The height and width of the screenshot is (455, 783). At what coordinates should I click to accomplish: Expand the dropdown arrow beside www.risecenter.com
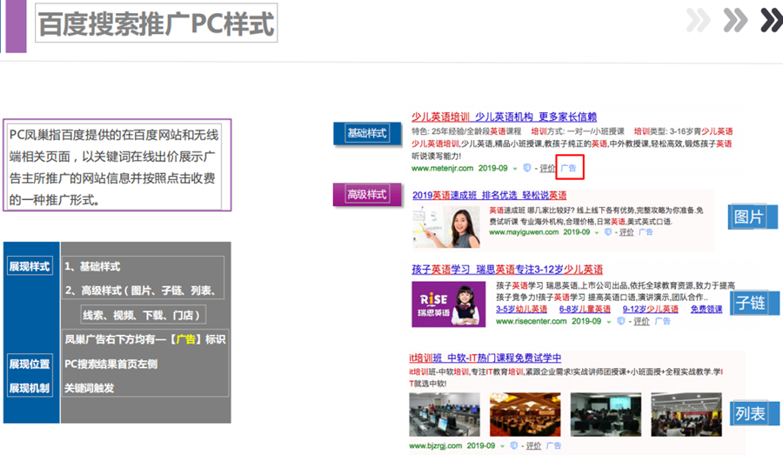click(x=608, y=321)
